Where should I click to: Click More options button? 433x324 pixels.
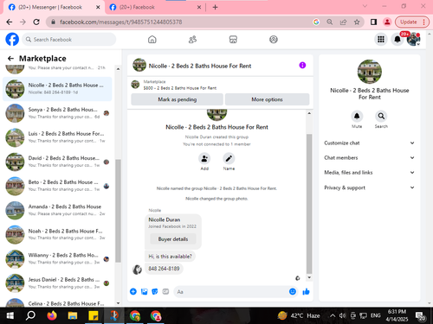point(267,99)
